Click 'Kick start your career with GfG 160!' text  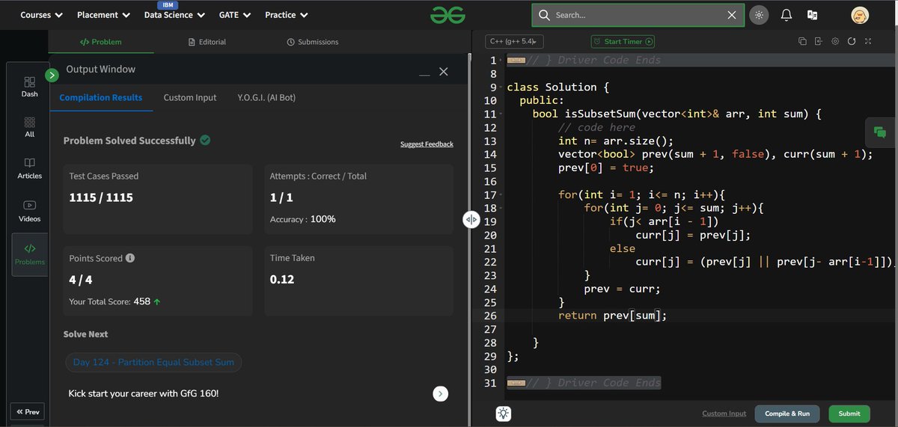point(144,393)
